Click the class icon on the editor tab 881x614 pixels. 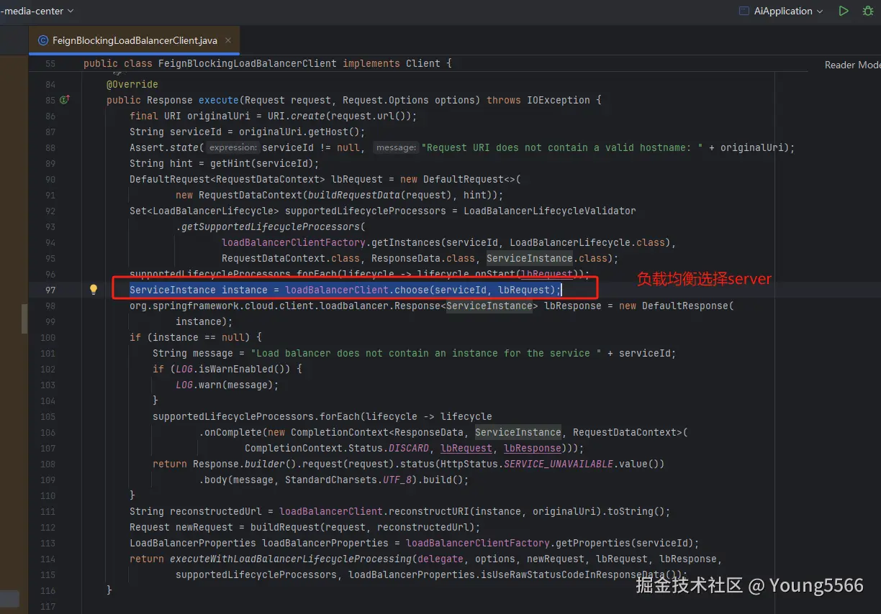coord(43,41)
